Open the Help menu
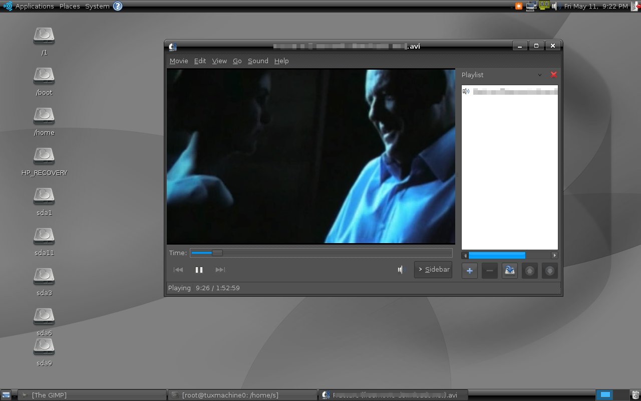Viewport: 641px width, 401px height. pos(281,61)
